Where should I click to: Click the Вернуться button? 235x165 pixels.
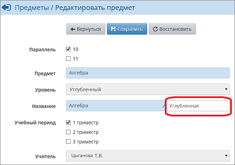coord(86,29)
